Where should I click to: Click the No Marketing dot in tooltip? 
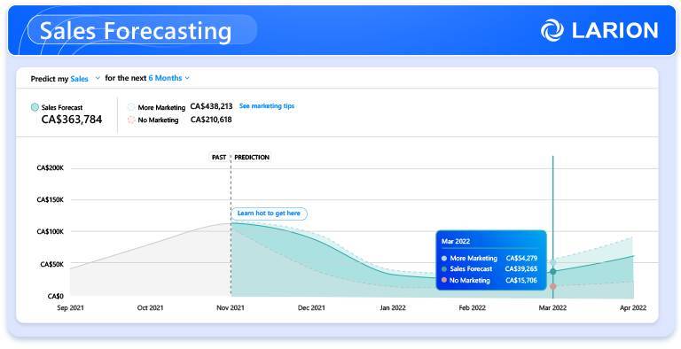tap(444, 281)
